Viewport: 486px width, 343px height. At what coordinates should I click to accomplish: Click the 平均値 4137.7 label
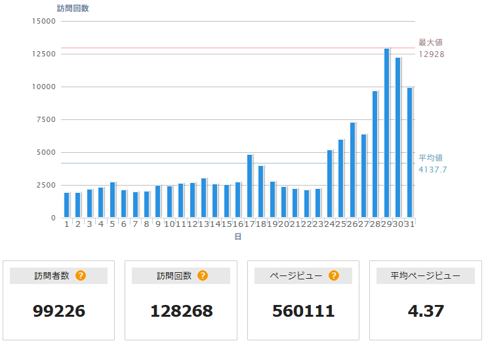coord(433,164)
